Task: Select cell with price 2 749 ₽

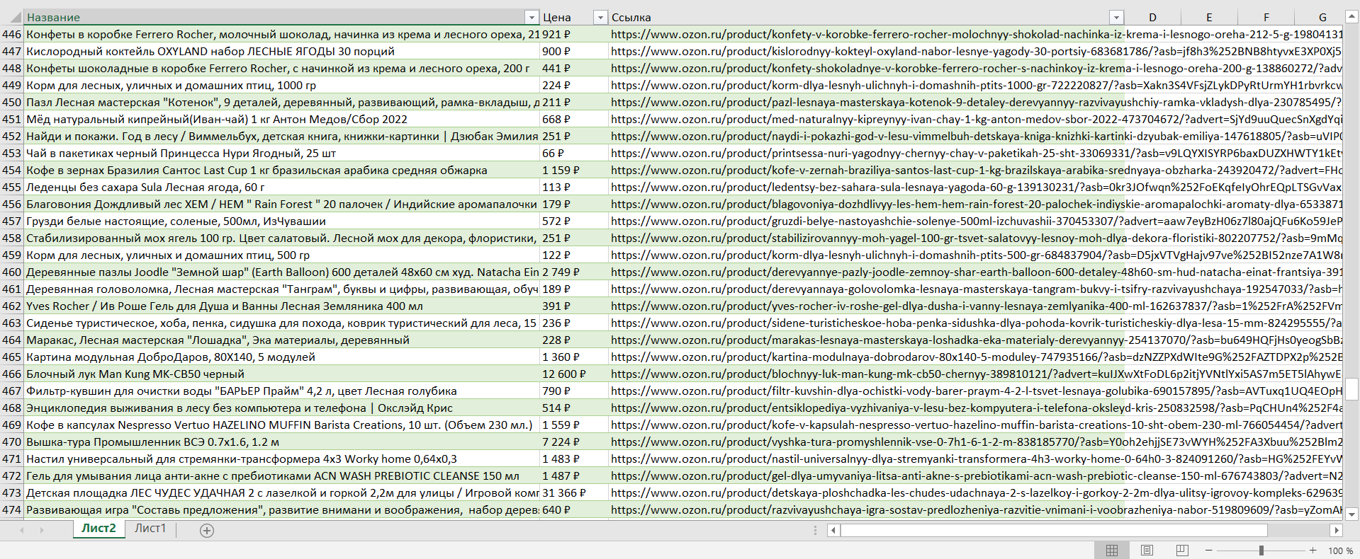Action: (x=574, y=272)
